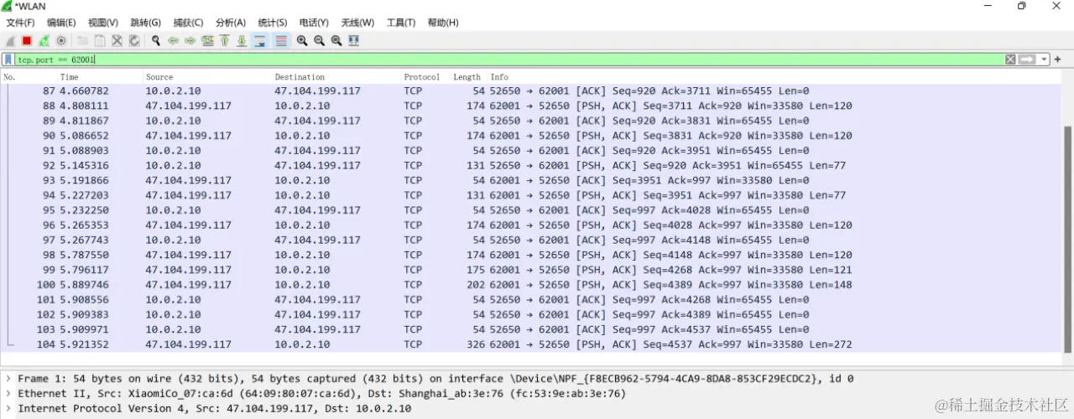This screenshot has height=419, width=1074.
Task: Click the packet list vertical scrollbar thumb
Action: [x=1068, y=239]
